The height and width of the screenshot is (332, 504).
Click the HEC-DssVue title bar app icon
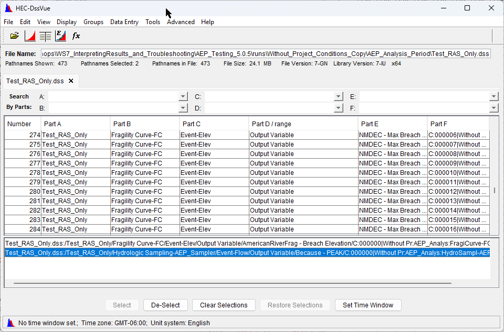pos(8,8)
